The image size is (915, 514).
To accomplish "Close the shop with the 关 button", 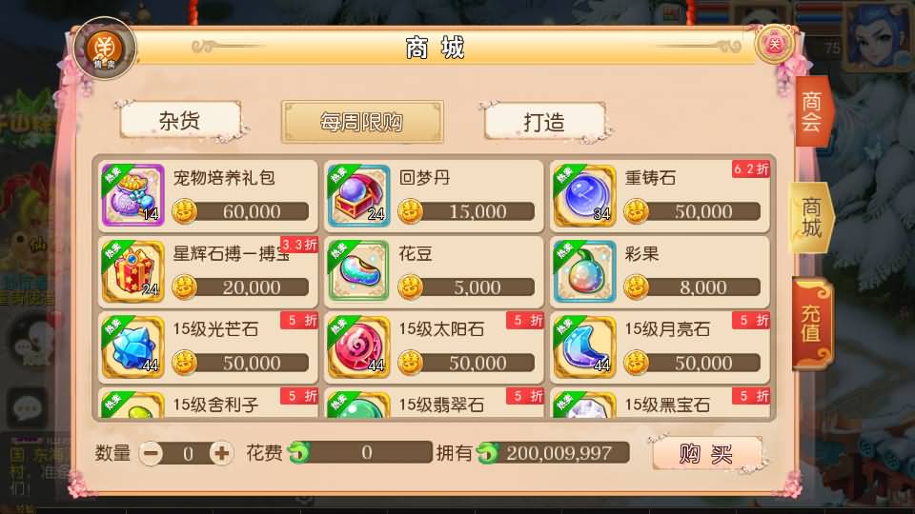I will pyautogui.click(x=774, y=44).
